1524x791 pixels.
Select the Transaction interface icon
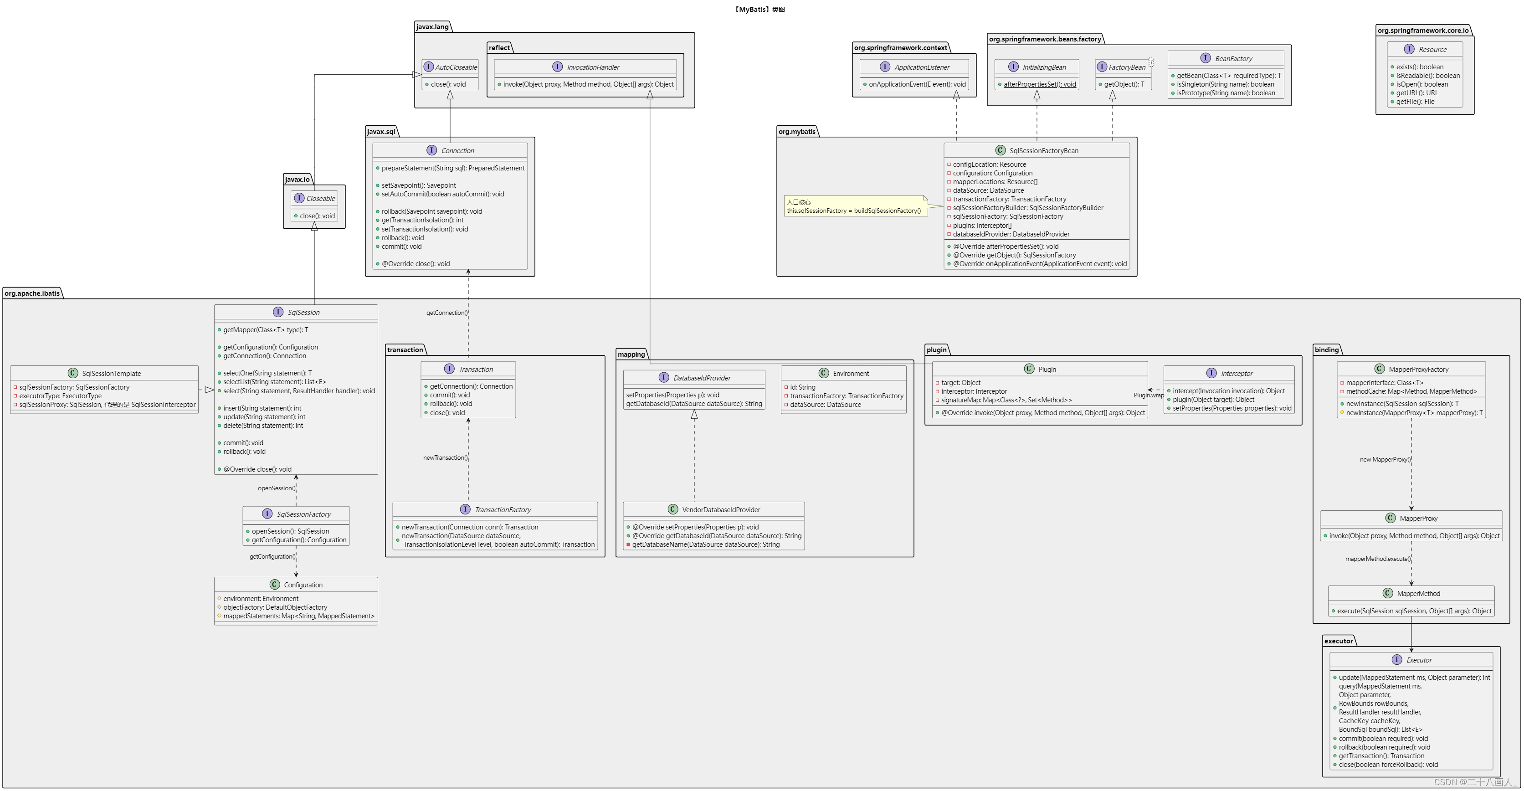point(449,369)
